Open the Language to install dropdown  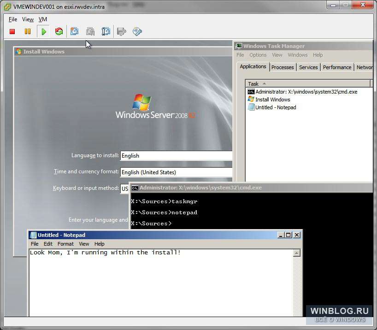(176, 156)
